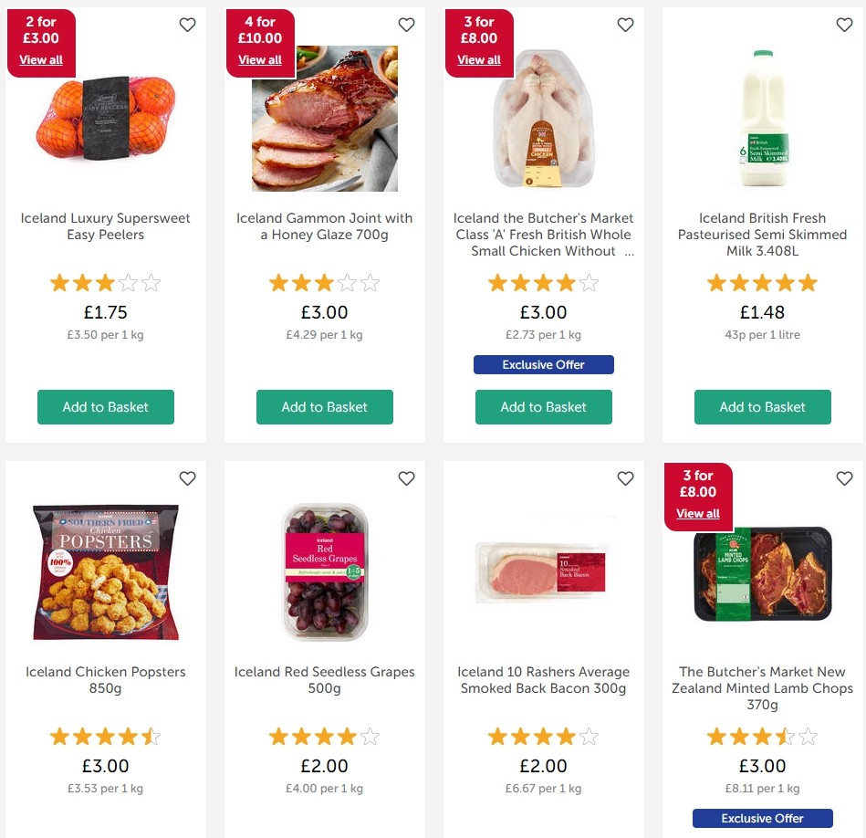Add the Fresh British Whole Small Chicken to basket
Screen dimensions: 866x838
click(543, 407)
